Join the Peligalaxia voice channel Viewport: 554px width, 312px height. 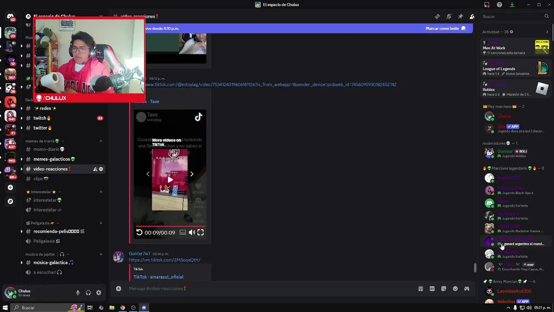pos(64,241)
